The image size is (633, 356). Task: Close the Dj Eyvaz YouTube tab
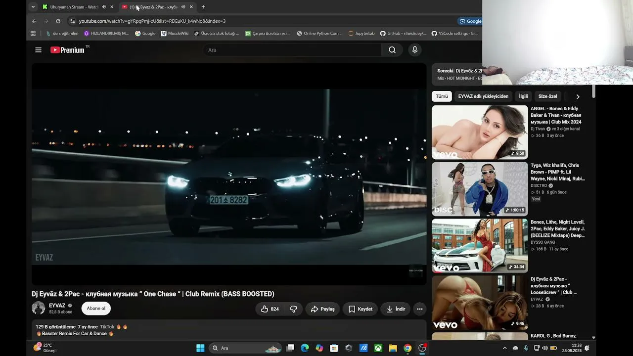[x=191, y=7]
